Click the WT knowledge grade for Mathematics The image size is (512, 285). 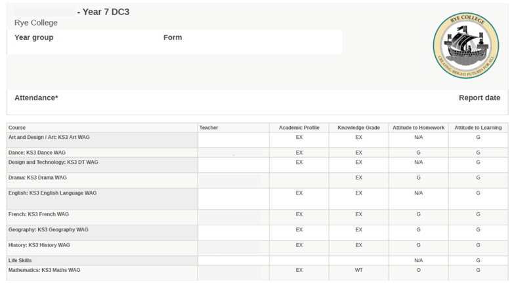pos(358,270)
